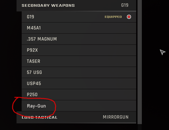Select the G19 pistol entry
169x130 pixels.
pos(30,17)
